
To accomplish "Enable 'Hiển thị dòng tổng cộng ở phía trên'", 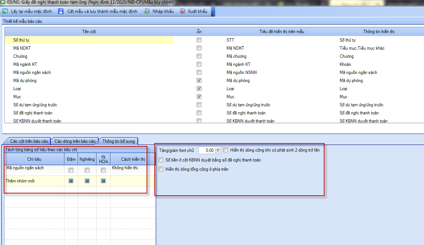I will pyautogui.click(x=161, y=169).
